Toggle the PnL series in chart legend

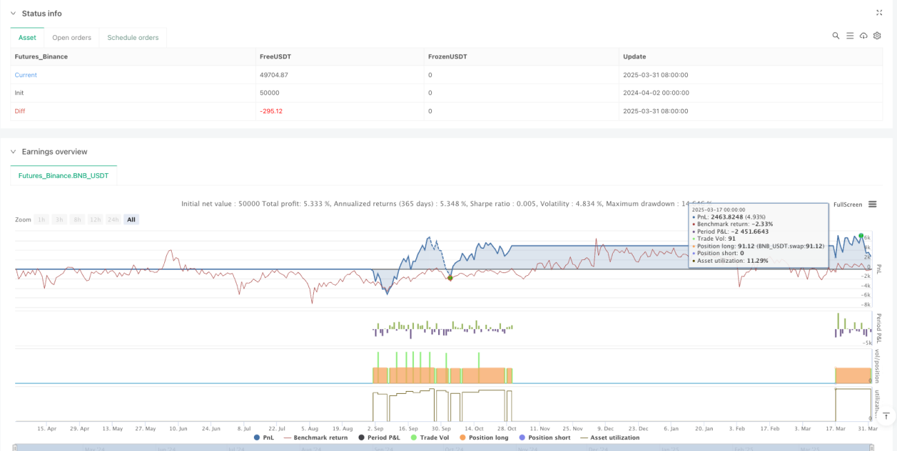point(266,437)
